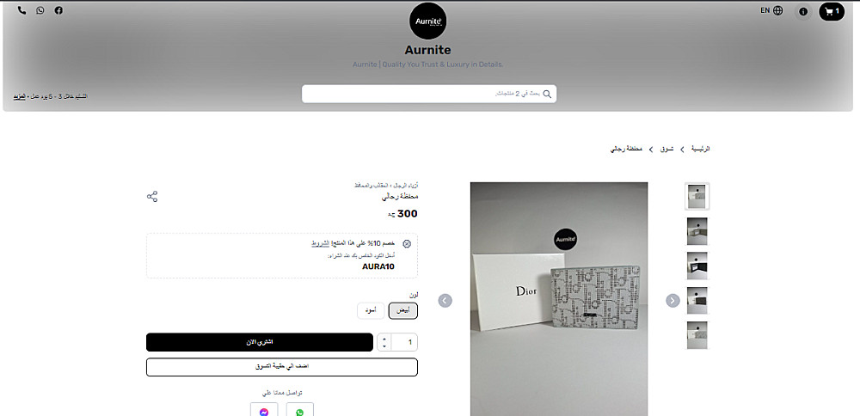860x416 pixels.
Task: Select the black color option أسود
Action: click(x=371, y=311)
